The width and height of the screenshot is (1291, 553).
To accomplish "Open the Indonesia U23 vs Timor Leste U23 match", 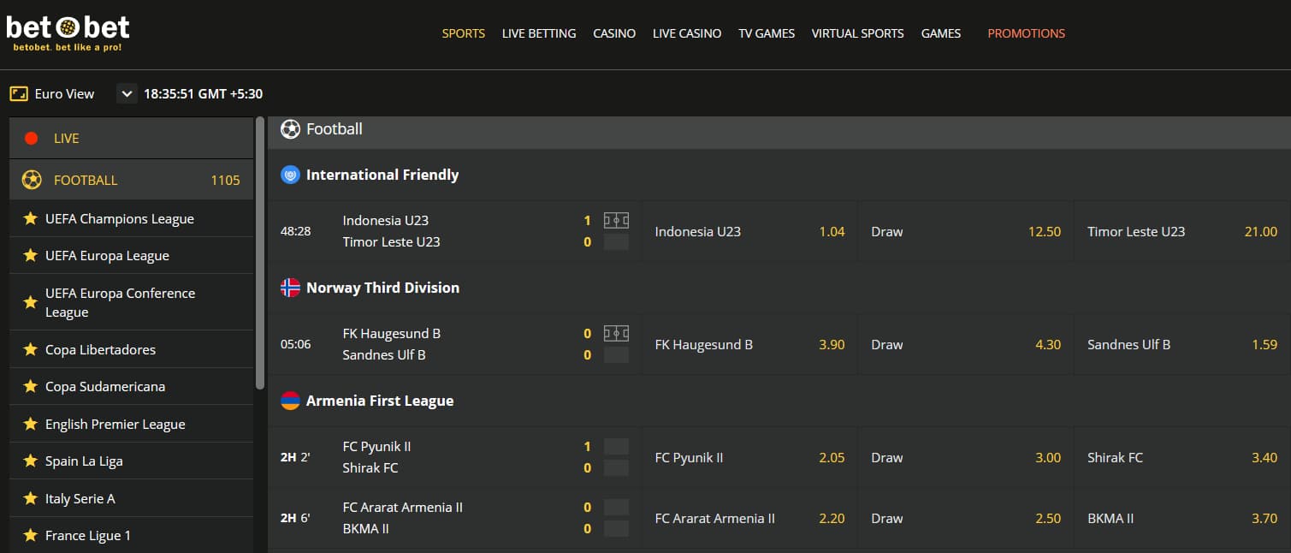I will pos(391,231).
